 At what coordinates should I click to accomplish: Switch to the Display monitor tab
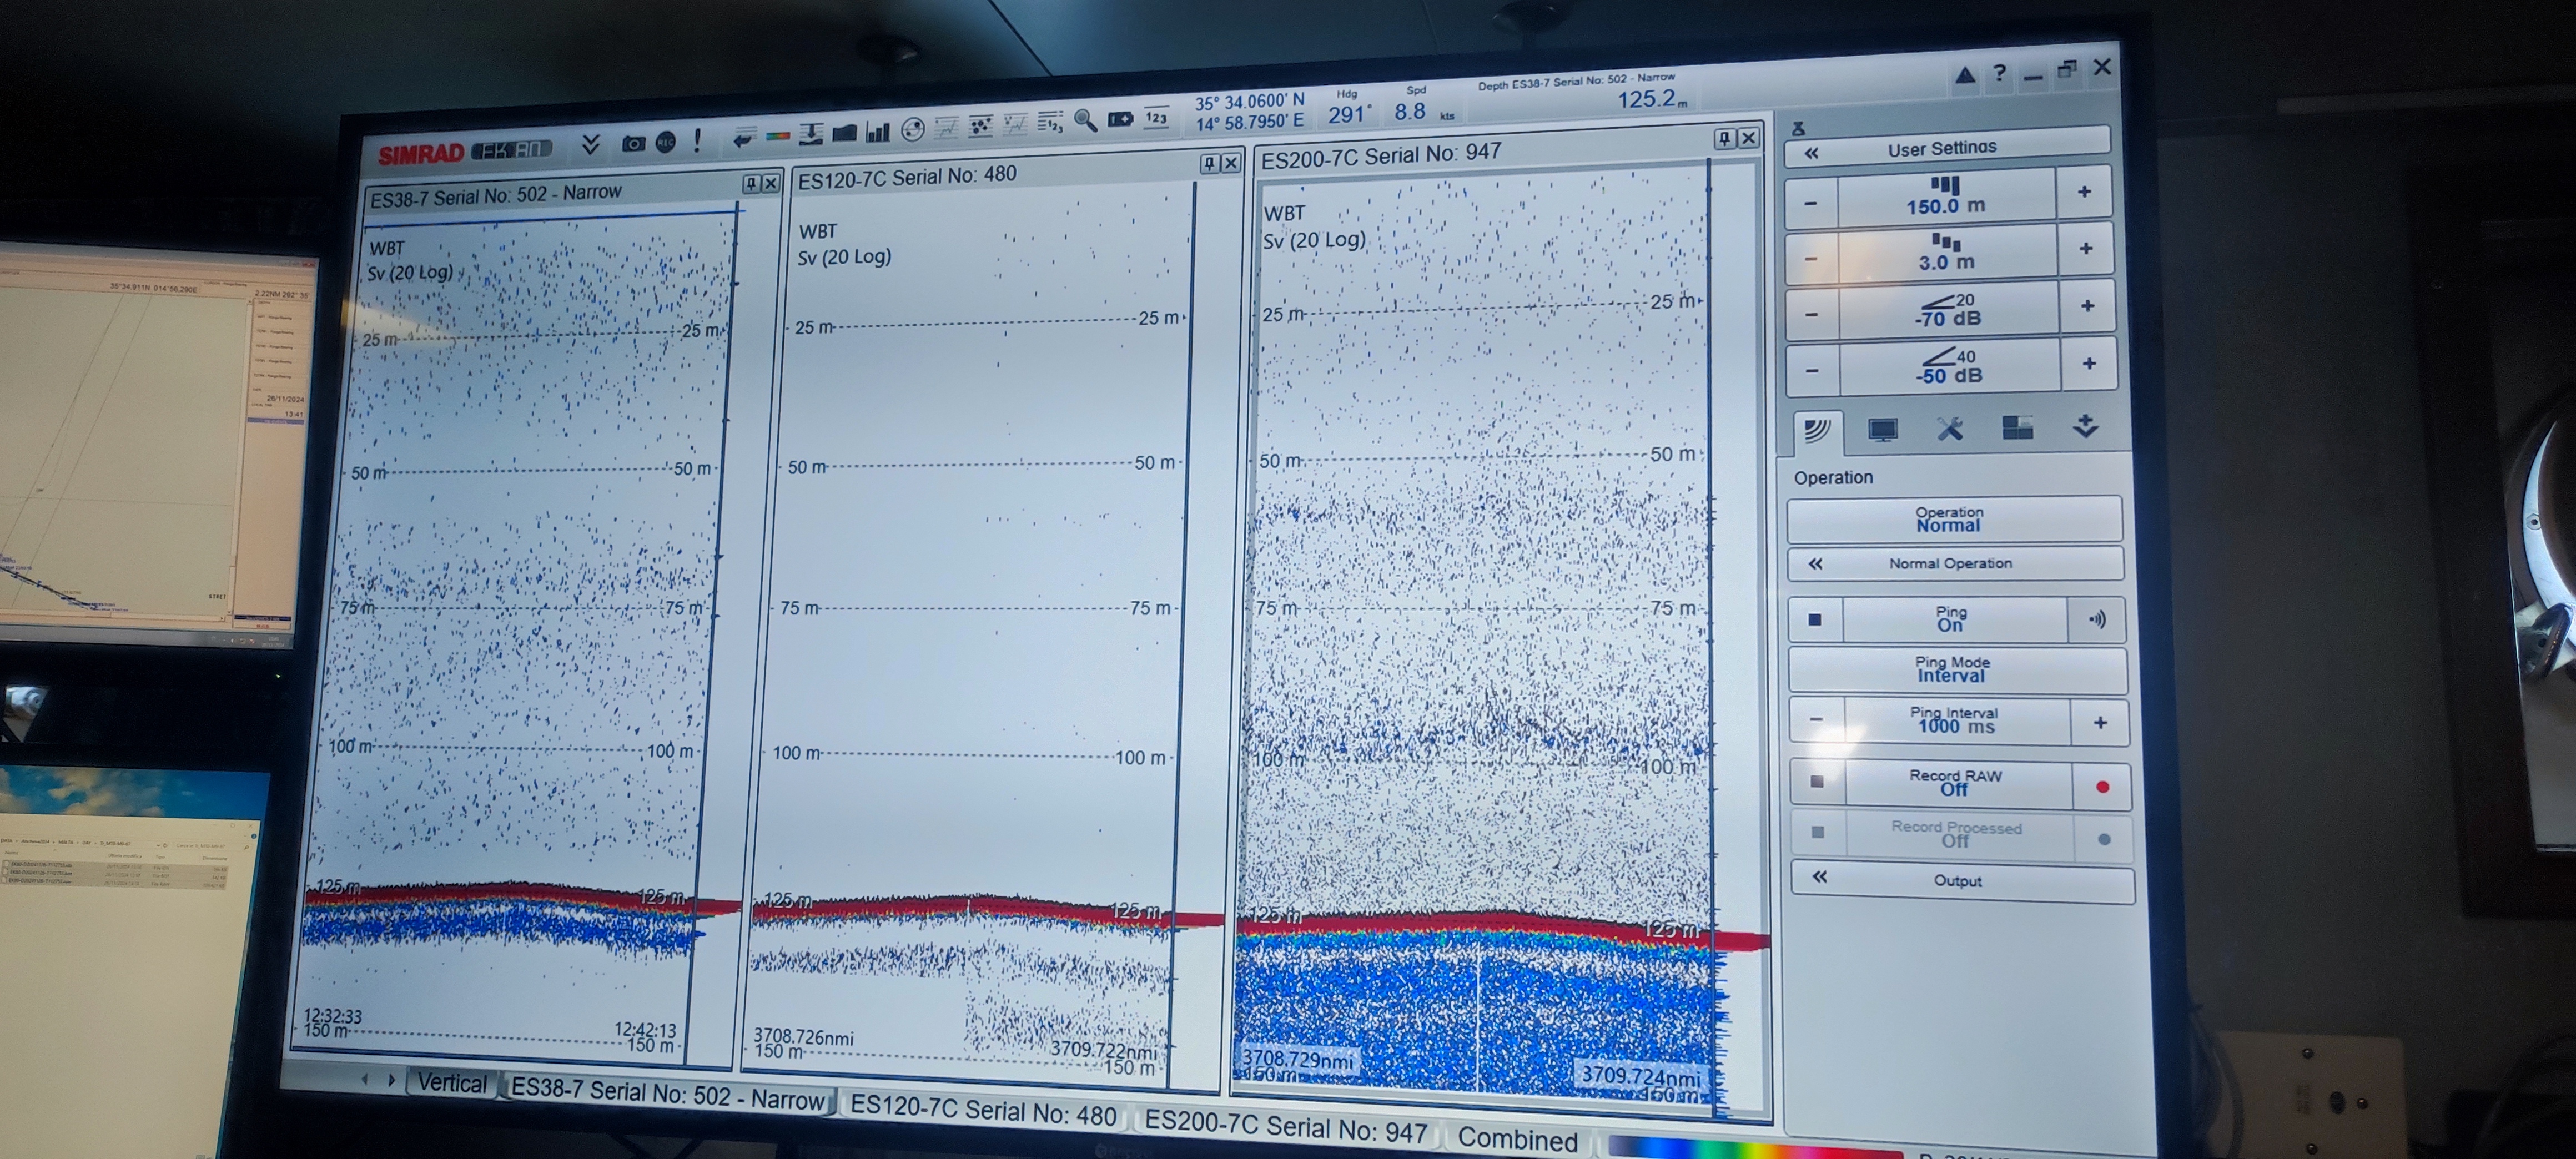pyautogui.click(x=1883, y=430)
